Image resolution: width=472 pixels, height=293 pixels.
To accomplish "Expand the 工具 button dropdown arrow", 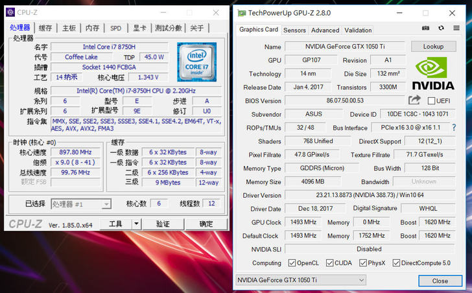I will (136, 224).
